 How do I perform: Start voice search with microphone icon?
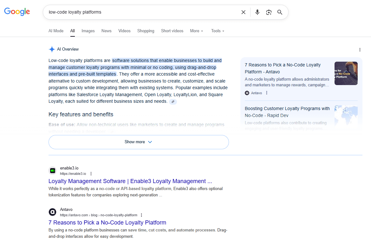click(257, 12)
